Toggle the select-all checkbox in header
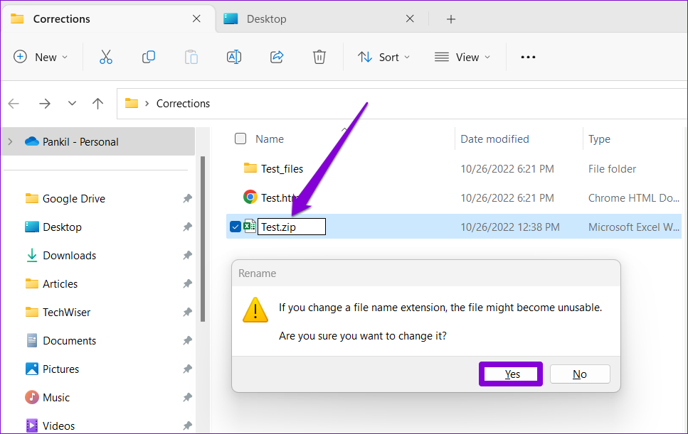This screenshot has width=688, height=434. point(240,139)
